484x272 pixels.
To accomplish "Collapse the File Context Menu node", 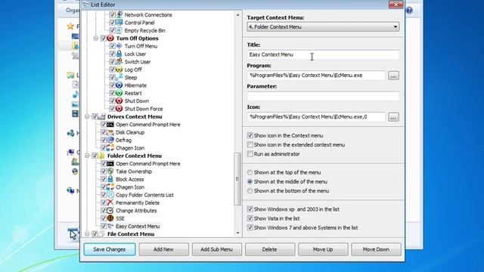I will [87, 234].
